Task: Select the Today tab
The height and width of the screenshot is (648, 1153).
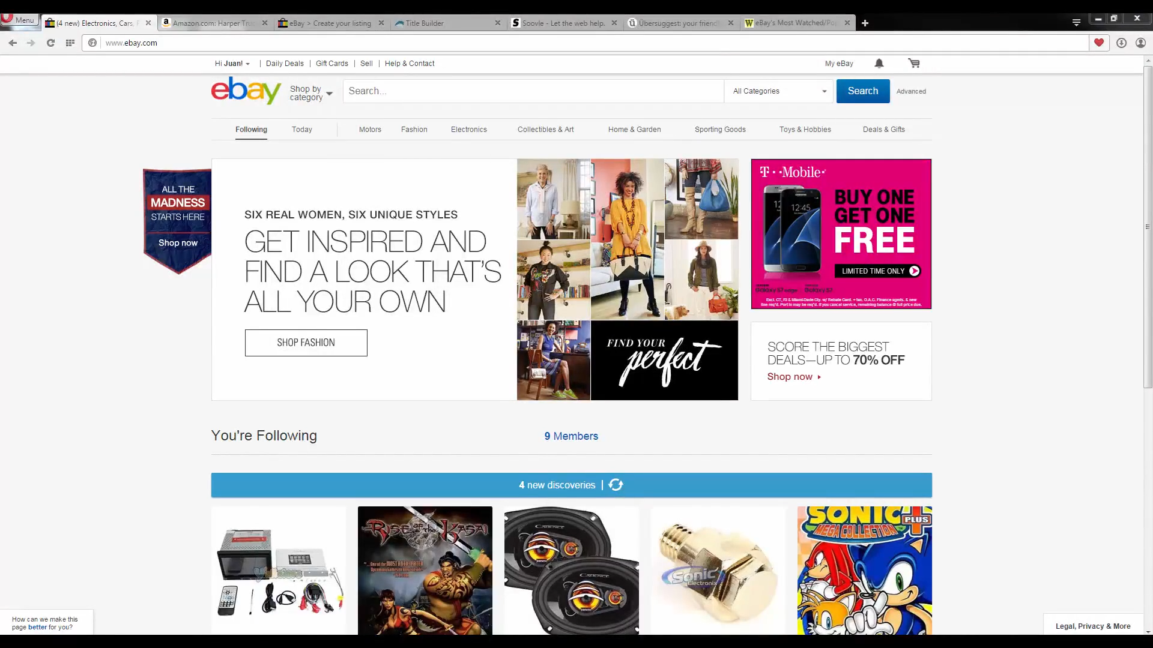Action: [x=301, y=129]
